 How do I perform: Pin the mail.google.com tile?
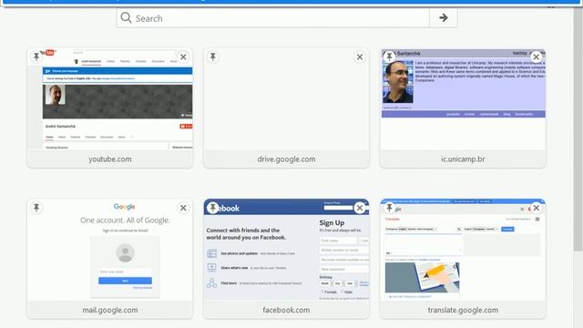coord(36,208)
